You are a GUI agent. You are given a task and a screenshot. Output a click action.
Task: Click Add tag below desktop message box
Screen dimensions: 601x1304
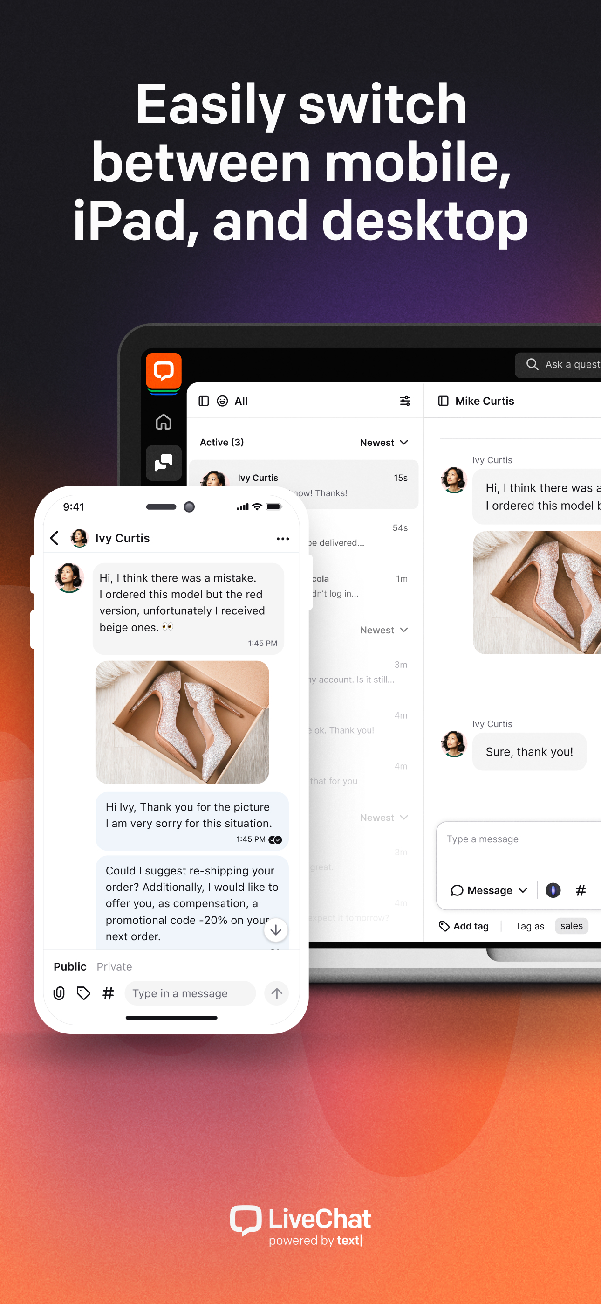464,926
